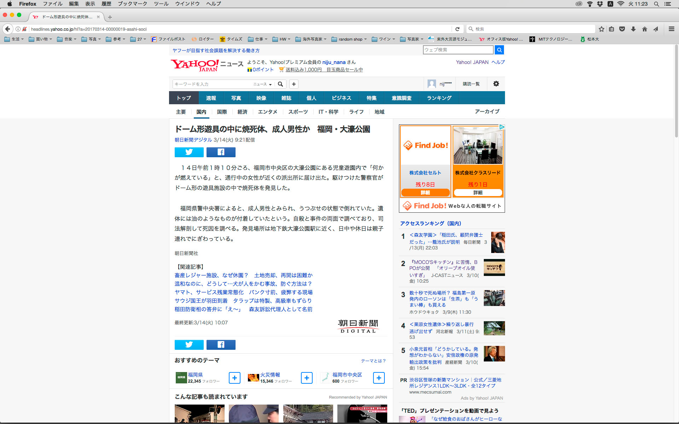The height and width of the screenshot is (424, 679).
Task: Click the top Facebook share button
Action: (221, 152)
